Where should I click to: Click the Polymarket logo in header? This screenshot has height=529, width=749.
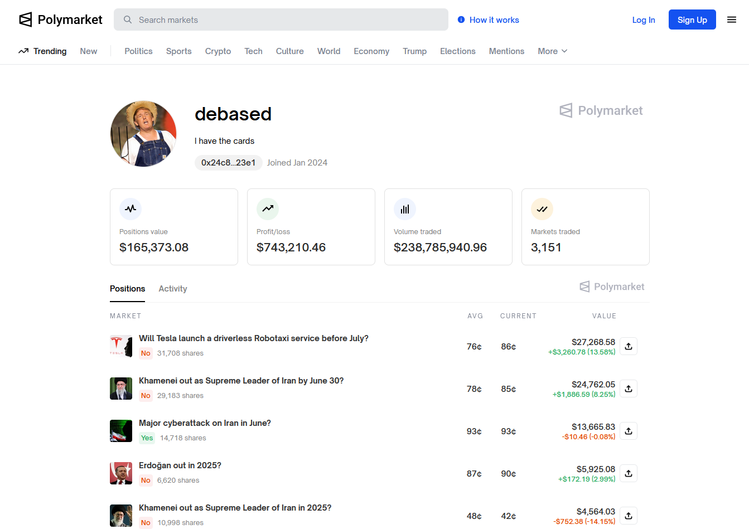coord(60,20)
